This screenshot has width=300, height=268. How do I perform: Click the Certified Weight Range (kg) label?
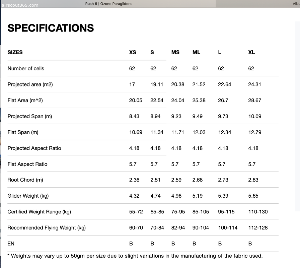pyautogui.click(x=39, y=212)
